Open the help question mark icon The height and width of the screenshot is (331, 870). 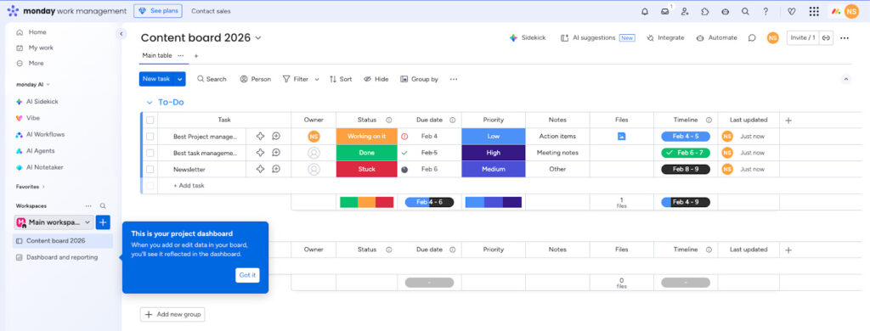point(765,11)
